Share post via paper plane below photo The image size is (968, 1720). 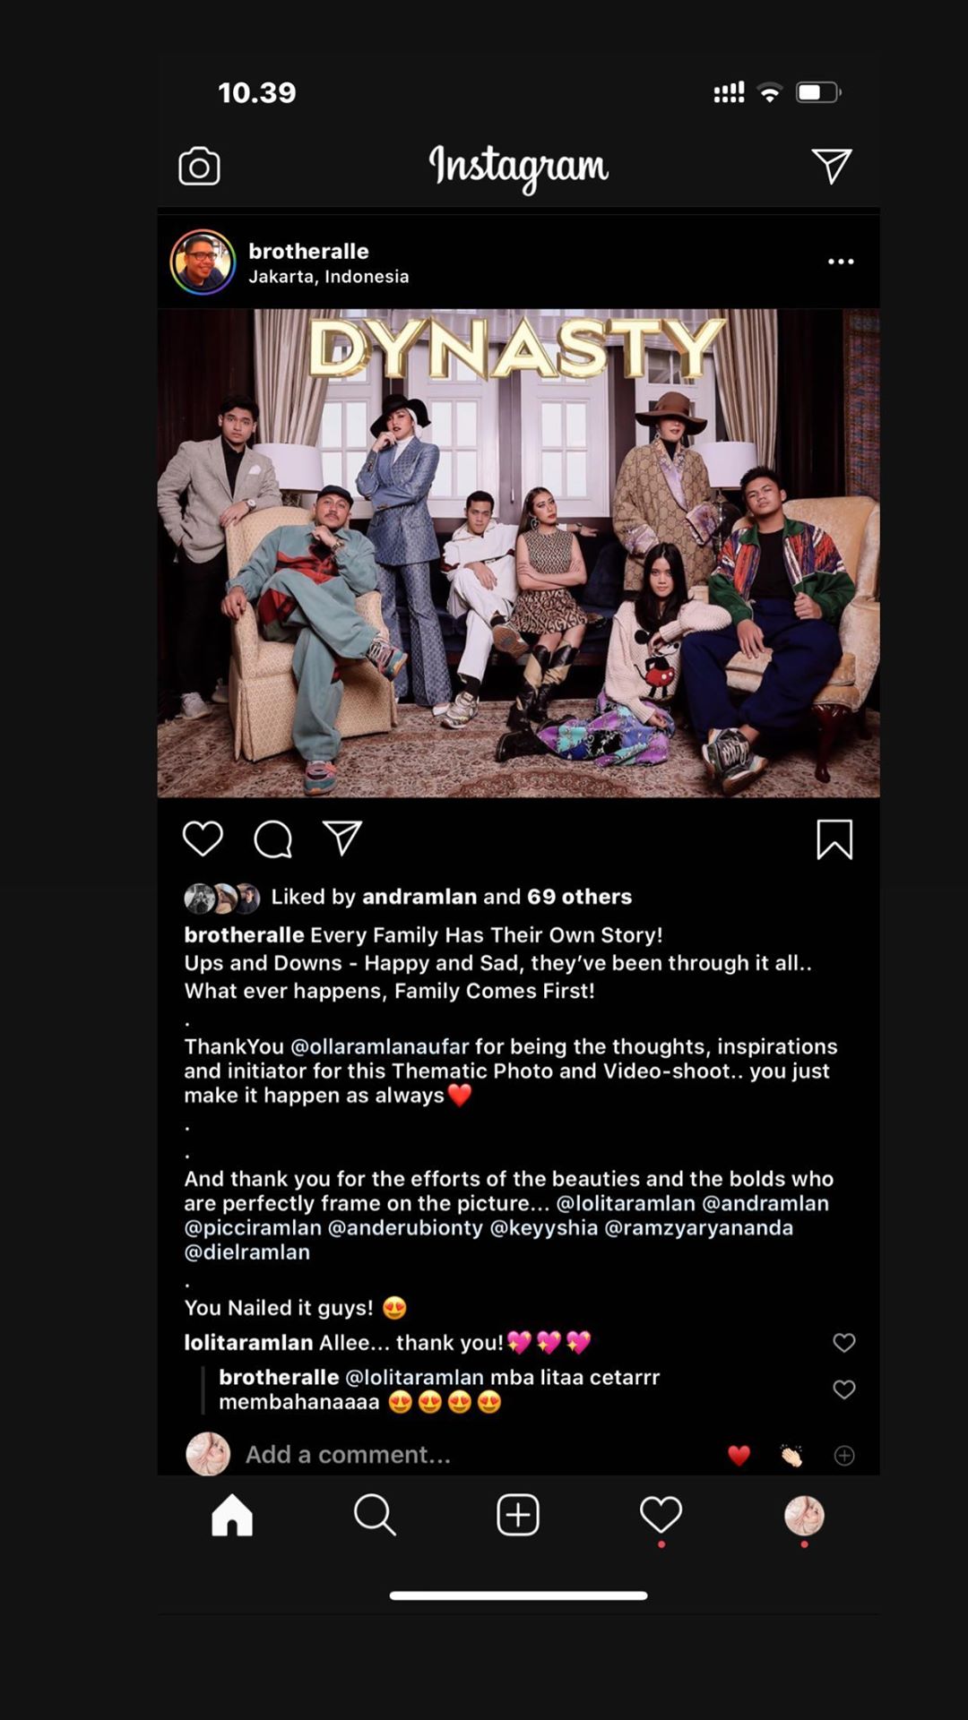coord(341,838)
